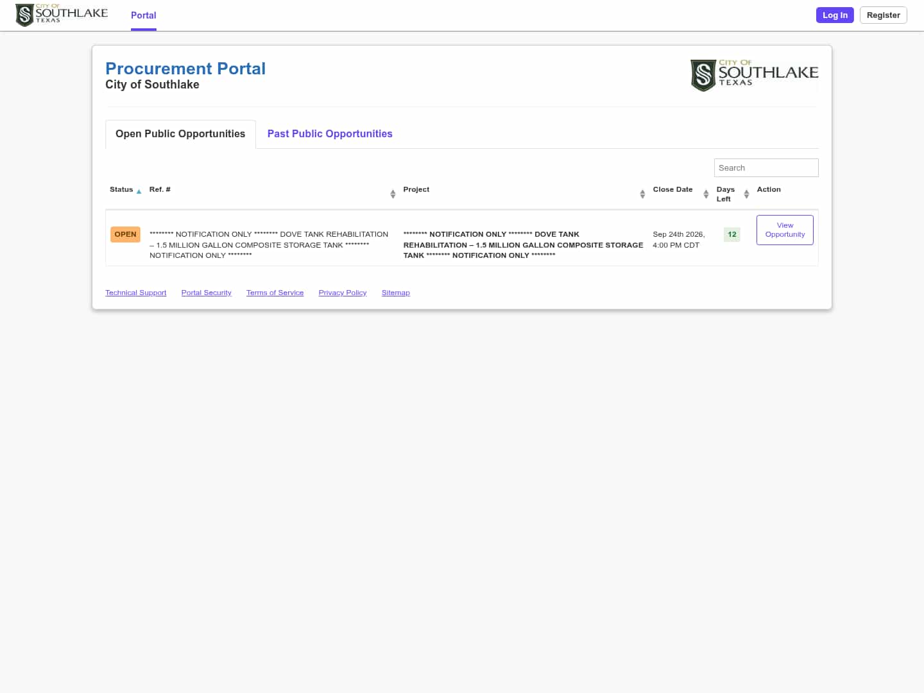Viewport: 924px width, 693px height.
Task: Focus the Search input field
Action: click(766, 167)
